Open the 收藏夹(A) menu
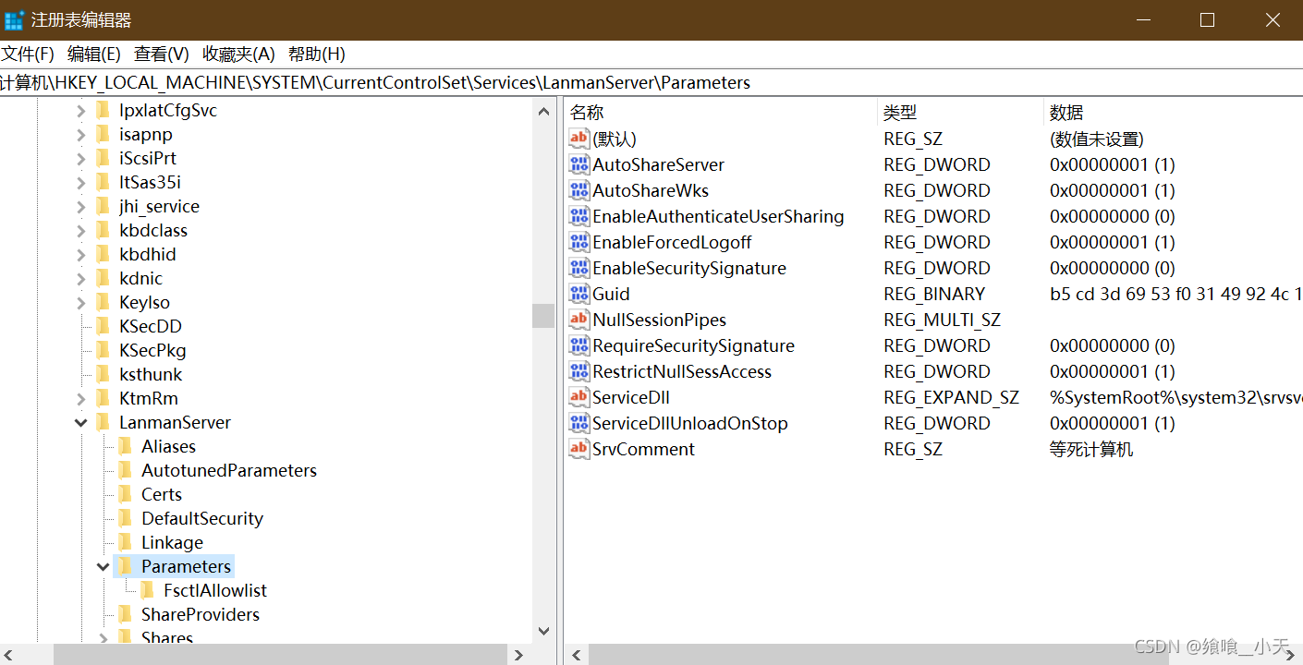The width and height of the screenshot is (1303, 665). [x=238, y=54]
